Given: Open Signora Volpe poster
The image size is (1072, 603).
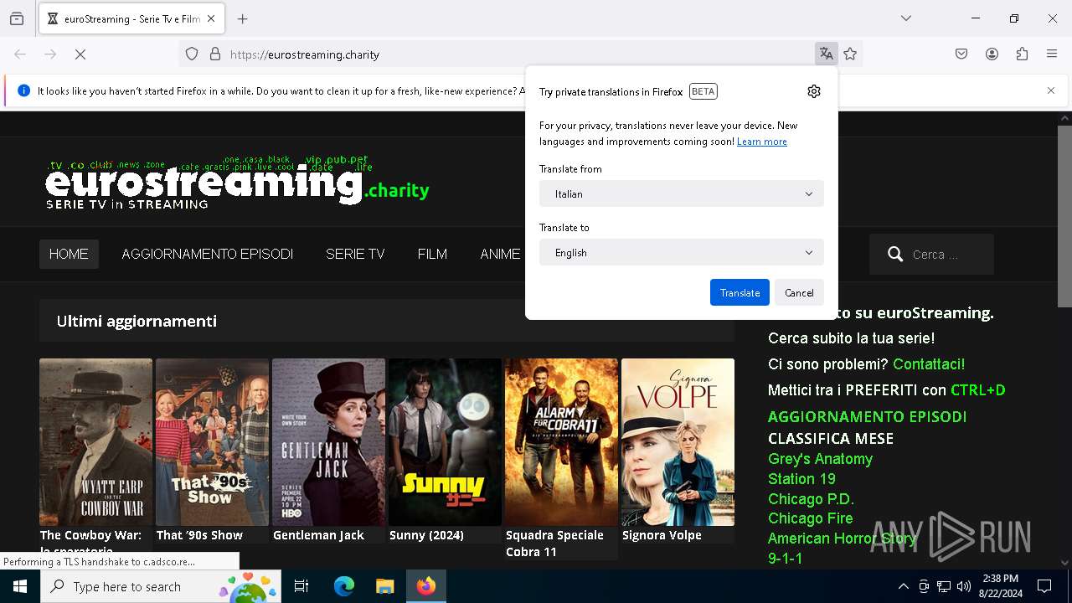Looking at the screenshot, I should point(678,442).
